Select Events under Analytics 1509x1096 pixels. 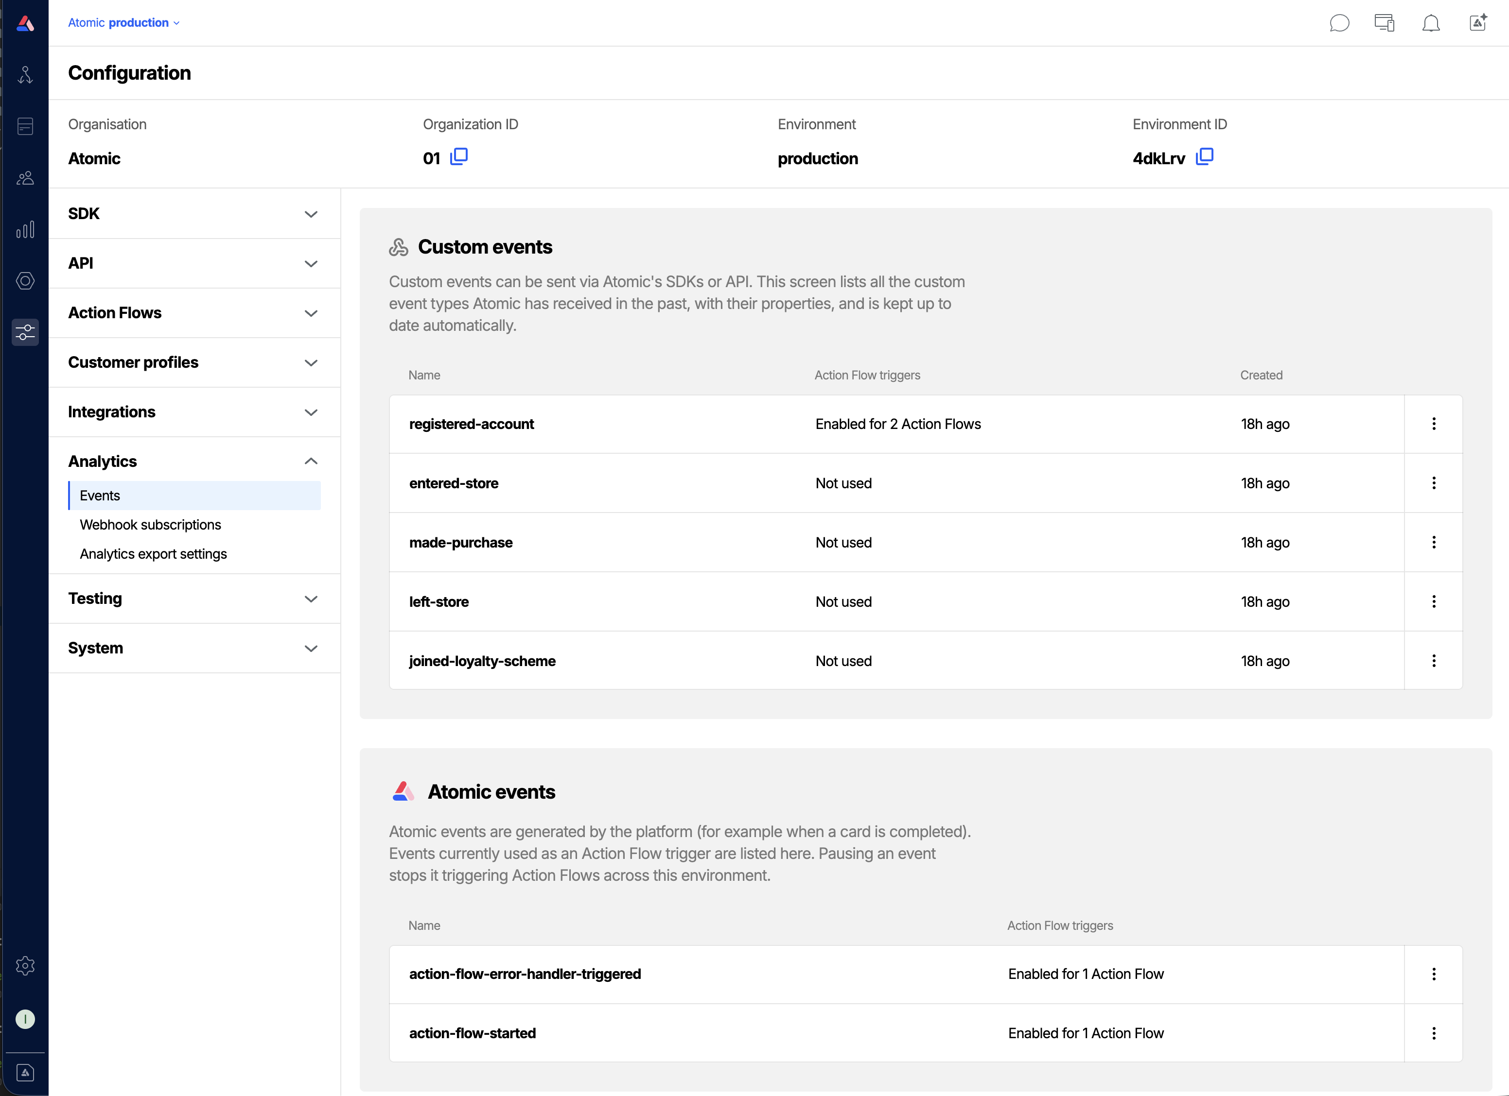click(194, 496)
